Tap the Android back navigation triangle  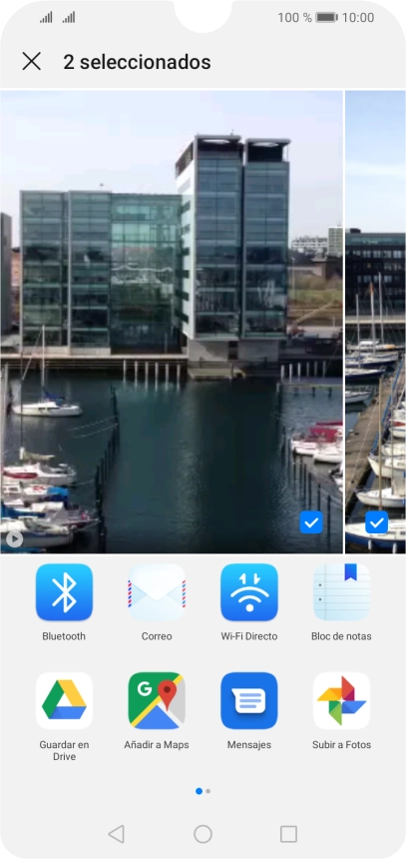point(116,834)
